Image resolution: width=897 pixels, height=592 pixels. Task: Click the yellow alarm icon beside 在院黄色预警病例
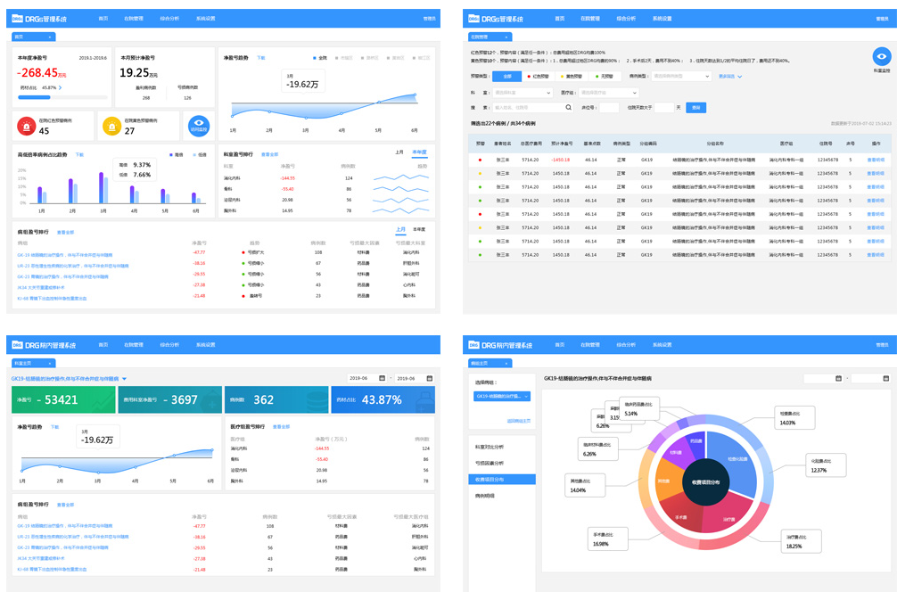click(111, 126)
